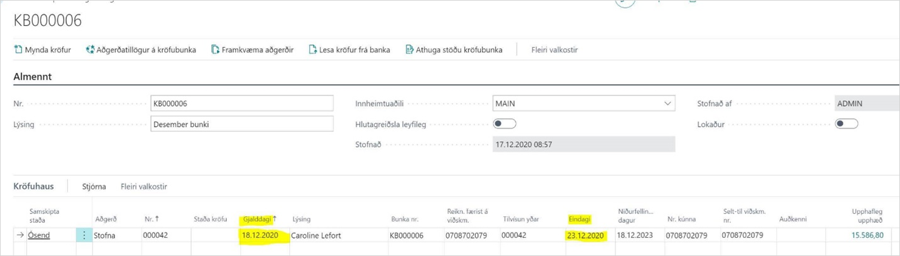Image resolution: width=900 pixels, height=256 pixels.
Task: Open the Ósend status link
Action: 39,235
